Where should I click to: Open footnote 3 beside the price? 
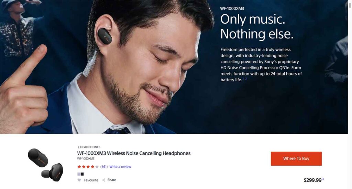click(323, 179)
